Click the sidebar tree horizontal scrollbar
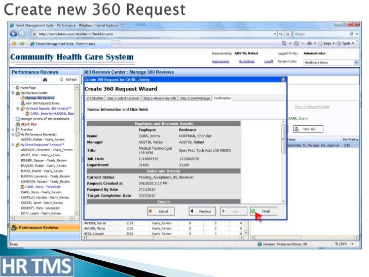The height and width of the screenshot is (277, 369). click(x=43, y=218)
